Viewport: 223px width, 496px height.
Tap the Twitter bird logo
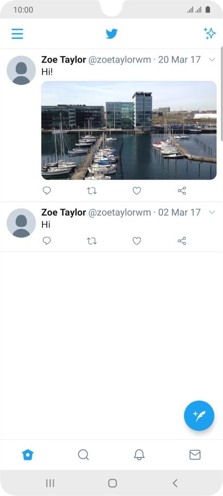pyautogui.click(x=112, y=34)
